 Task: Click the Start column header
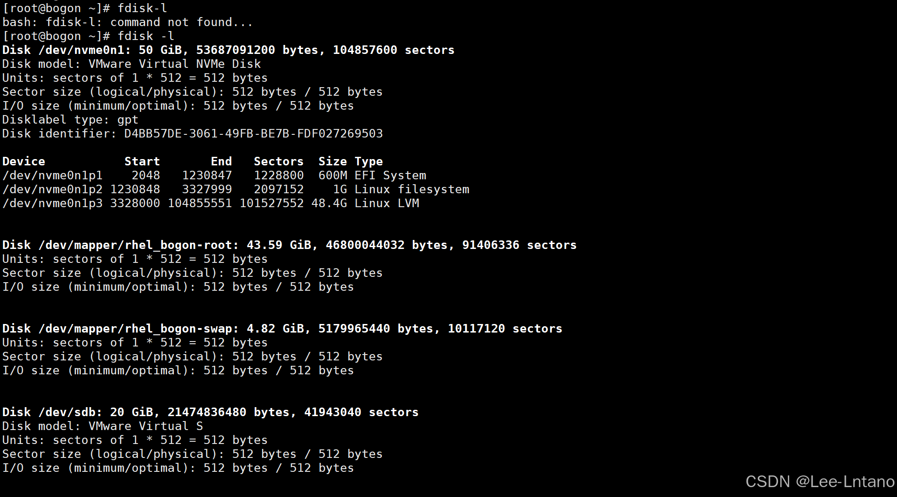142,162
